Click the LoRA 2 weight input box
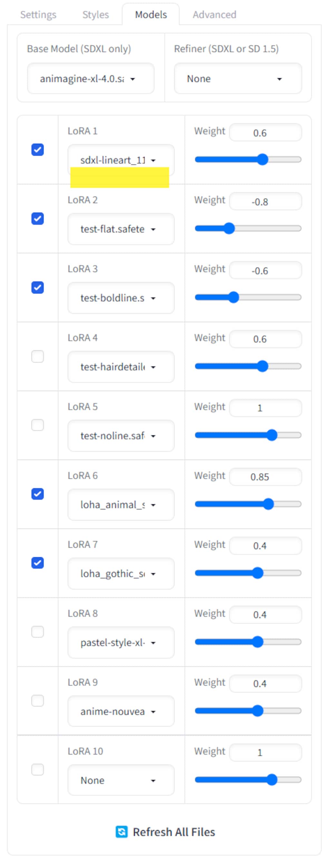330x866 pixels. click(265, 202)
